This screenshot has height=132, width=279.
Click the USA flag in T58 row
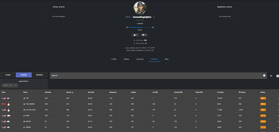click(4, 98)
